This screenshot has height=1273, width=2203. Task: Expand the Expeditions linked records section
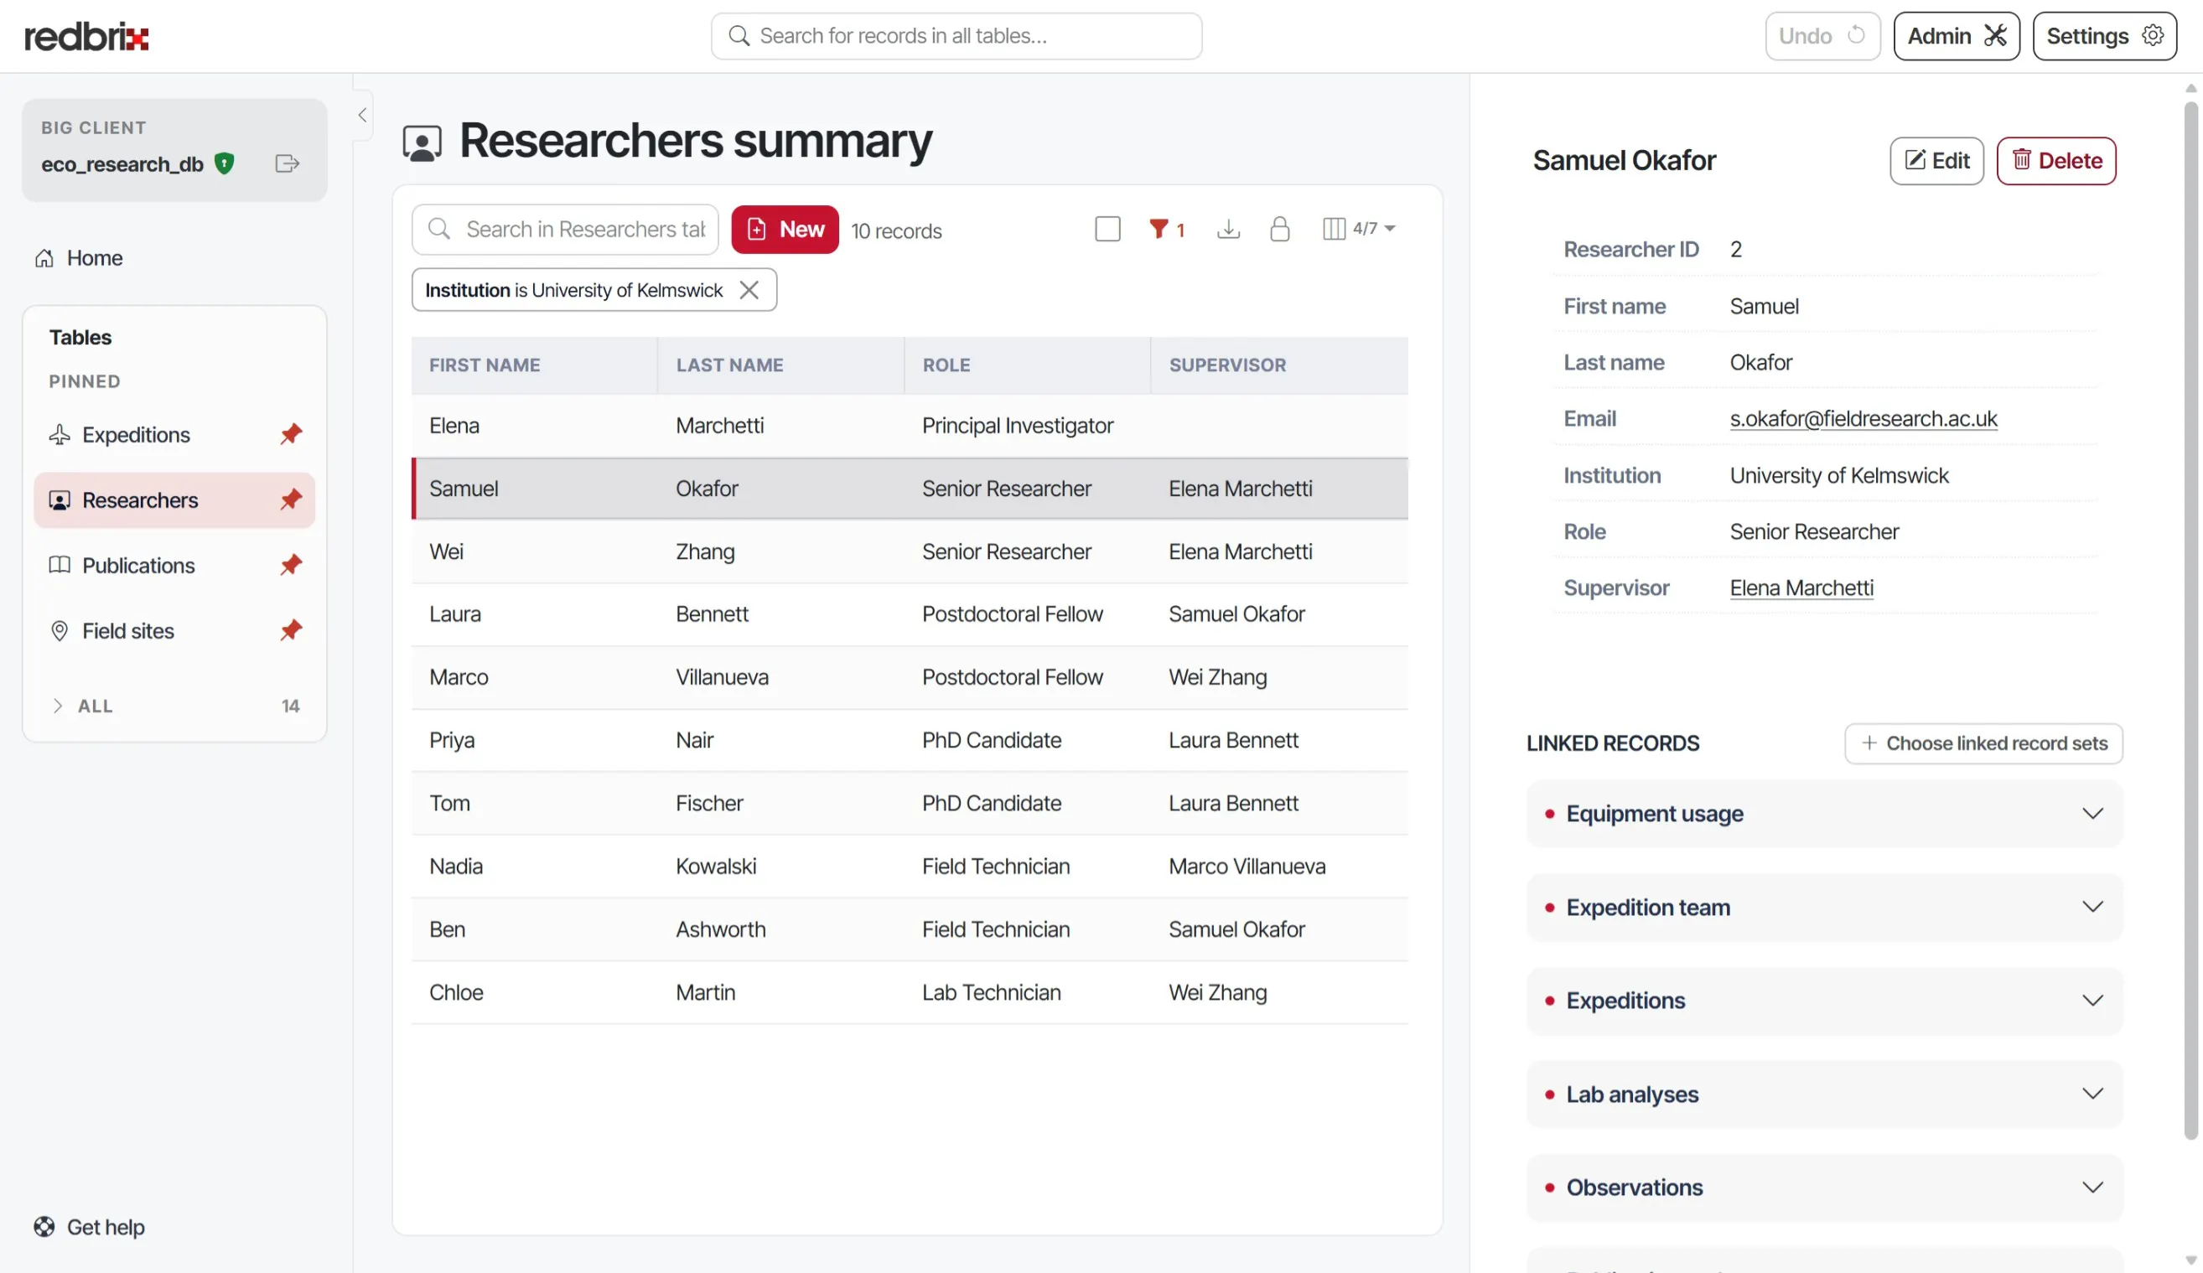click(1824, 1001)
